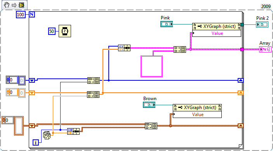Viewport: 273px width, 151px height.
Task: Click the orange left shift register
Action: coord(32,93)
